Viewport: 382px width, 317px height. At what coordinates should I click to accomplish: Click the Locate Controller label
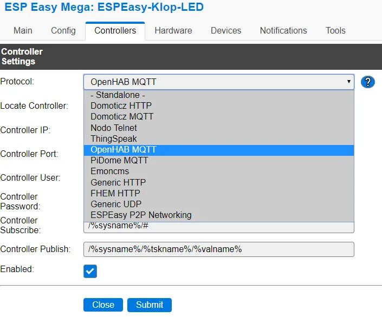(34, 106)
